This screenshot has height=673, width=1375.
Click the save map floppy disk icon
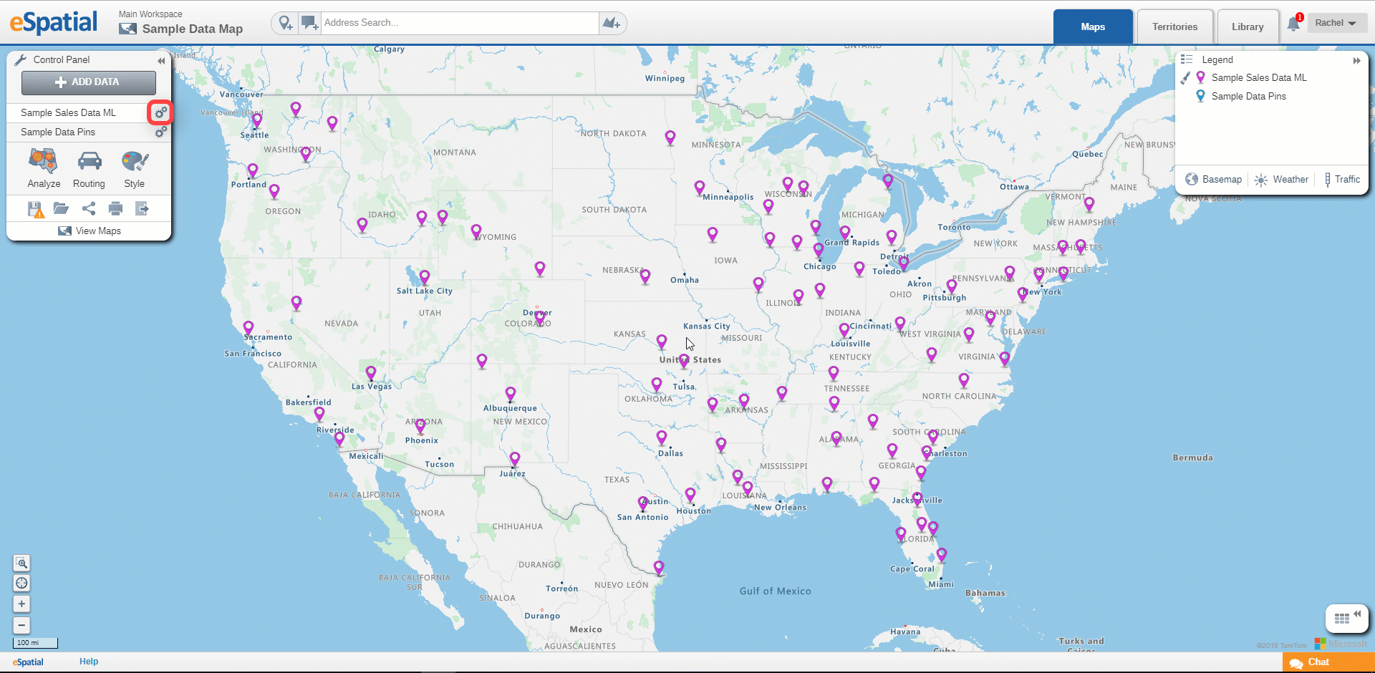click(x=35, y=209)
